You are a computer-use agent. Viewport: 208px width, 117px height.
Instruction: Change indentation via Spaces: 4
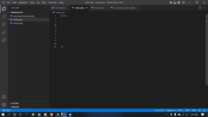[x=171, y=110]
